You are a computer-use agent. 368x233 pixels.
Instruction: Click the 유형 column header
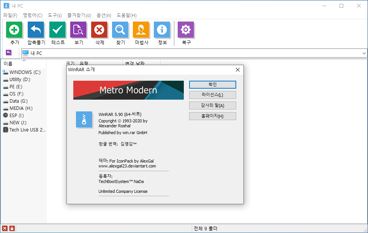click(100, 62)
